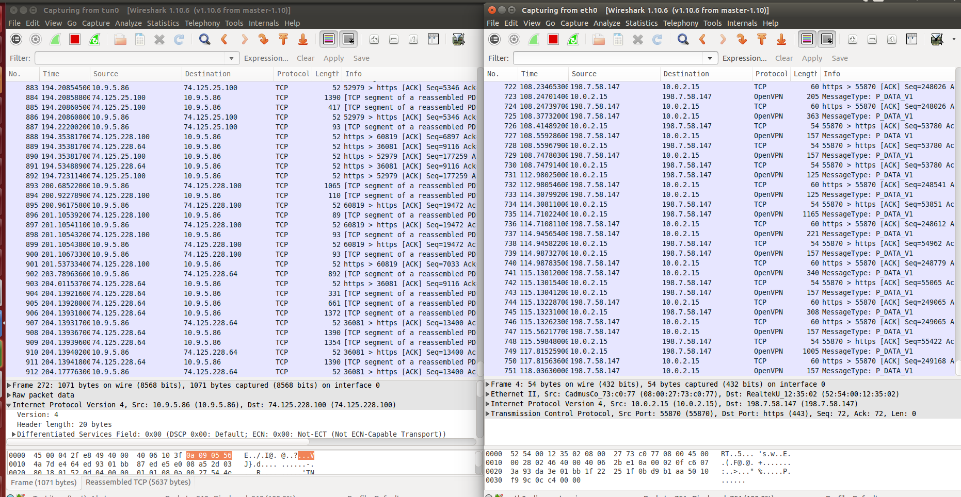Open capture interfaces list in eth0 window
This screenshot has height=497, width=961.
coord(494,39)
